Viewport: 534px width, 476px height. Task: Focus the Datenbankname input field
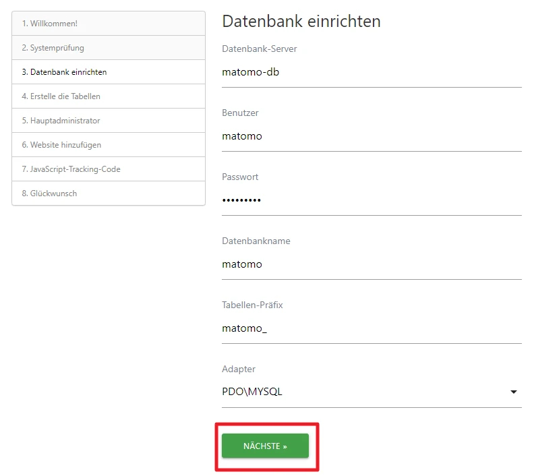(x=371, y=264)
